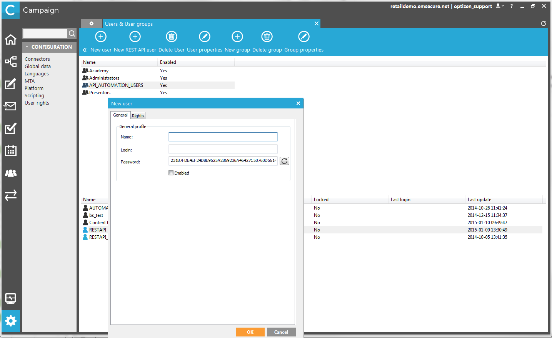Click the Login input field
Viewport: 552px width, 338px height.
click(x=223, y=150)
